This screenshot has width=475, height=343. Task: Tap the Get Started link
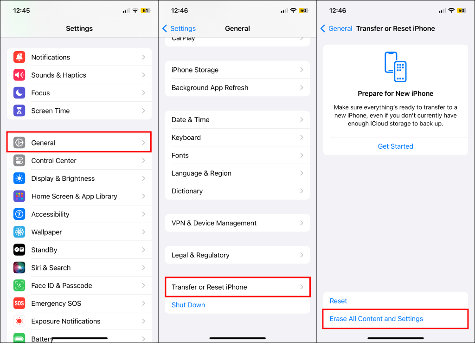[395, 146]
